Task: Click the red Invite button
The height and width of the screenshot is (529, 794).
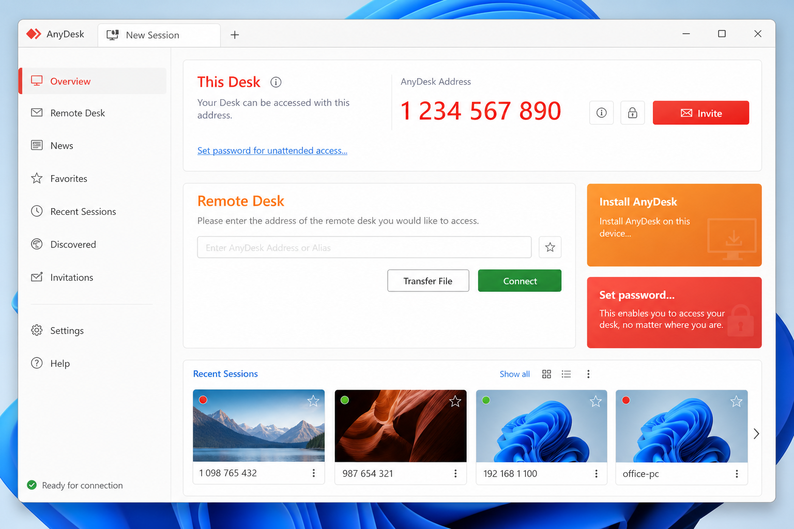Action: coord(700,113)
